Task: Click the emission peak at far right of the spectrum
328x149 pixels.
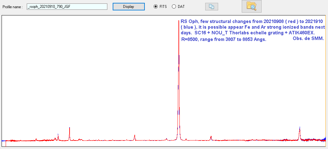Action: 299,130
